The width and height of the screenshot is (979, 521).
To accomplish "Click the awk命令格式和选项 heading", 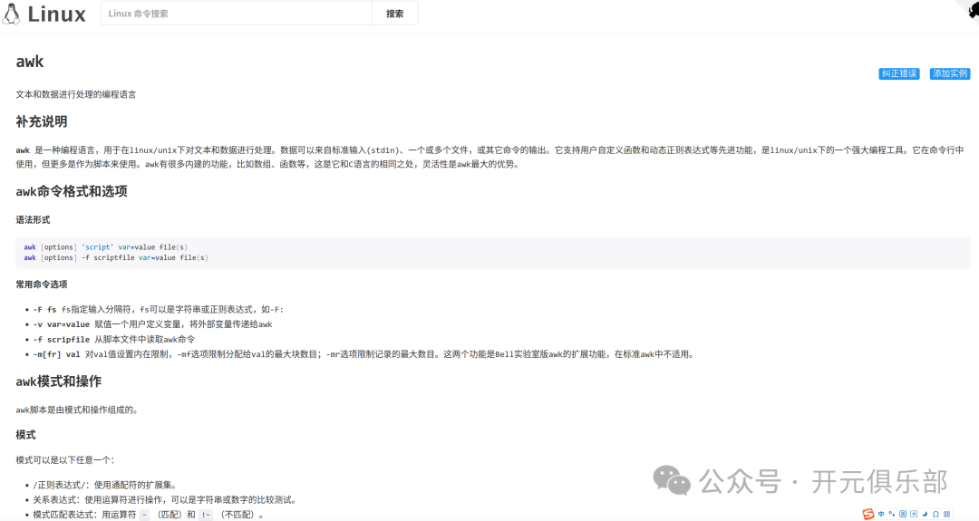I will coord(72,191).
